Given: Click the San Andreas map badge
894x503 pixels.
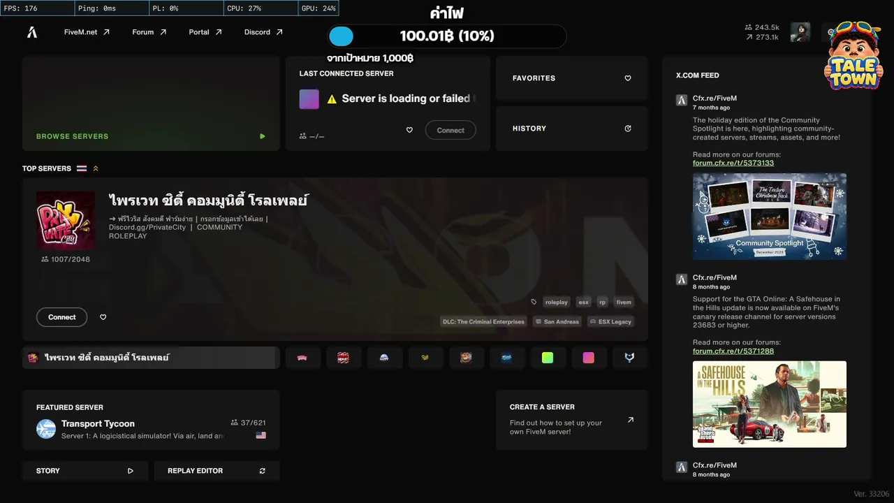Looking at the screenshot, I should (x=557, y=322).
